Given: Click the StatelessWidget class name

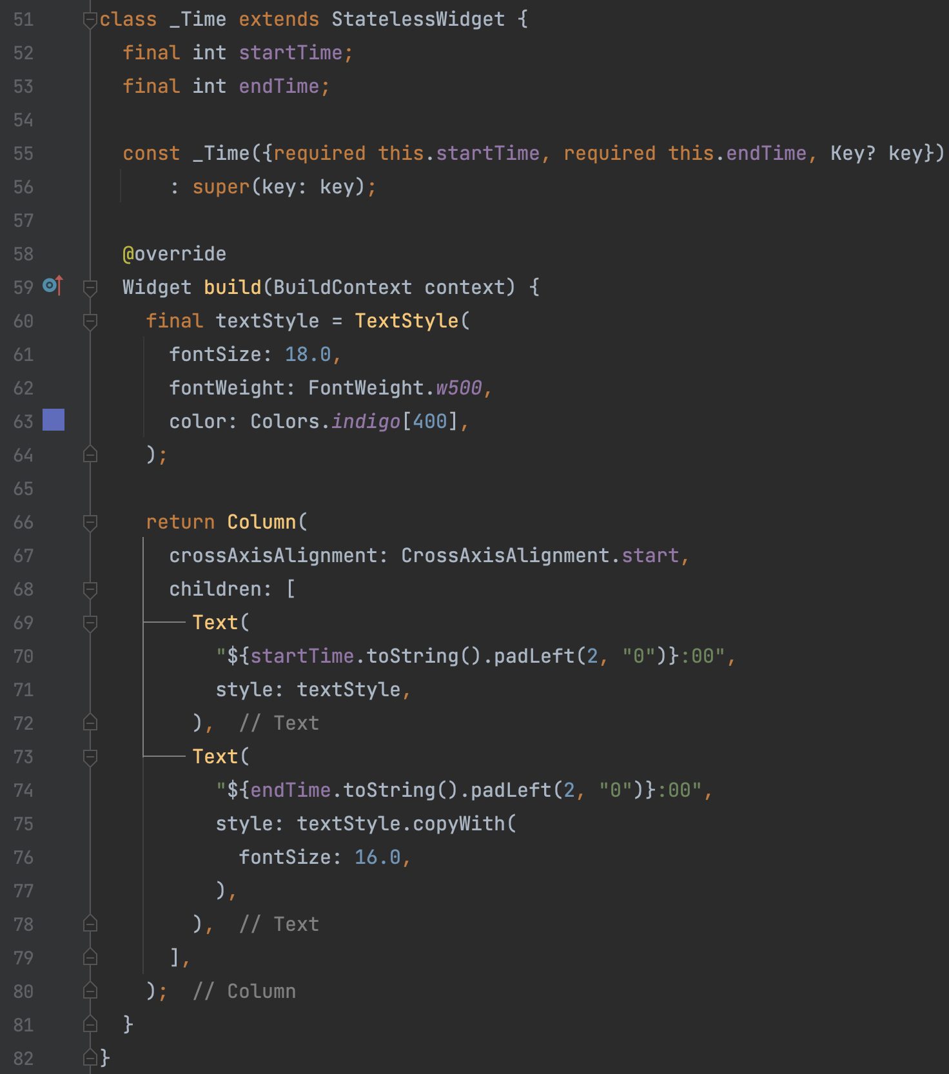Looking at the screenshot, I should click(418, 19).
